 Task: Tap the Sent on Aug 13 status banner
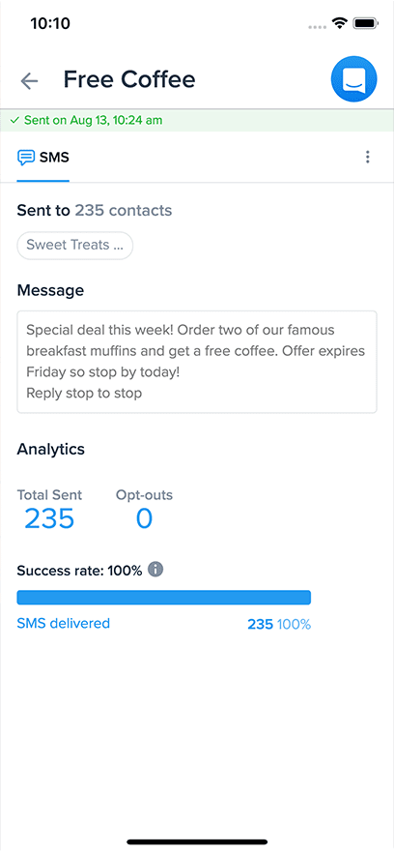[197, 121]
